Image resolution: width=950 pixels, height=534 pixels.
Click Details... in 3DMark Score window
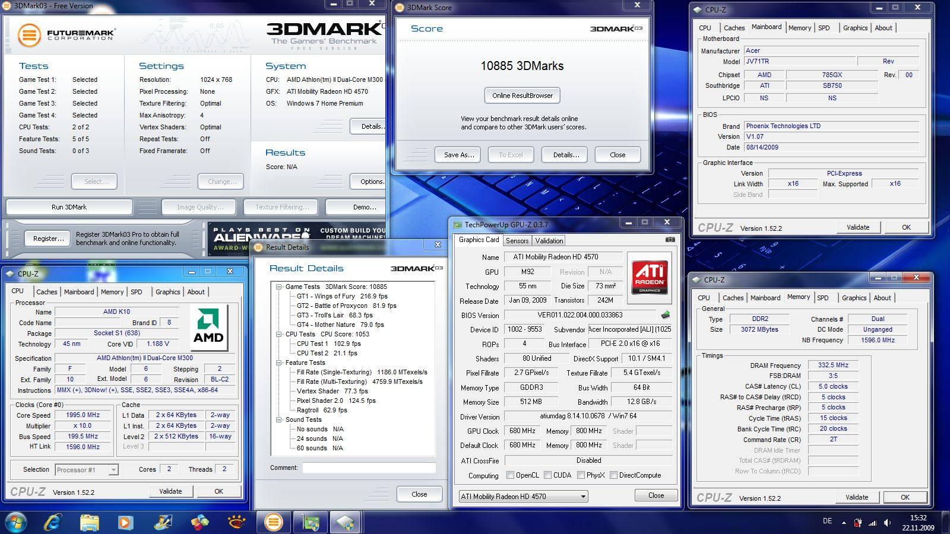click(x=565, y=155)
